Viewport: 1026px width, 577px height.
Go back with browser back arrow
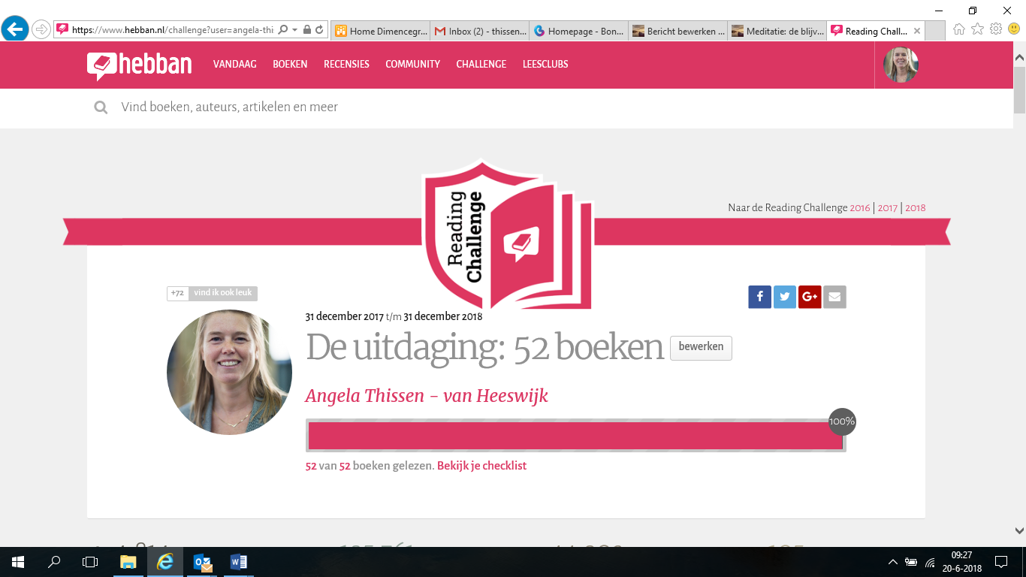[x=15, y=29]
